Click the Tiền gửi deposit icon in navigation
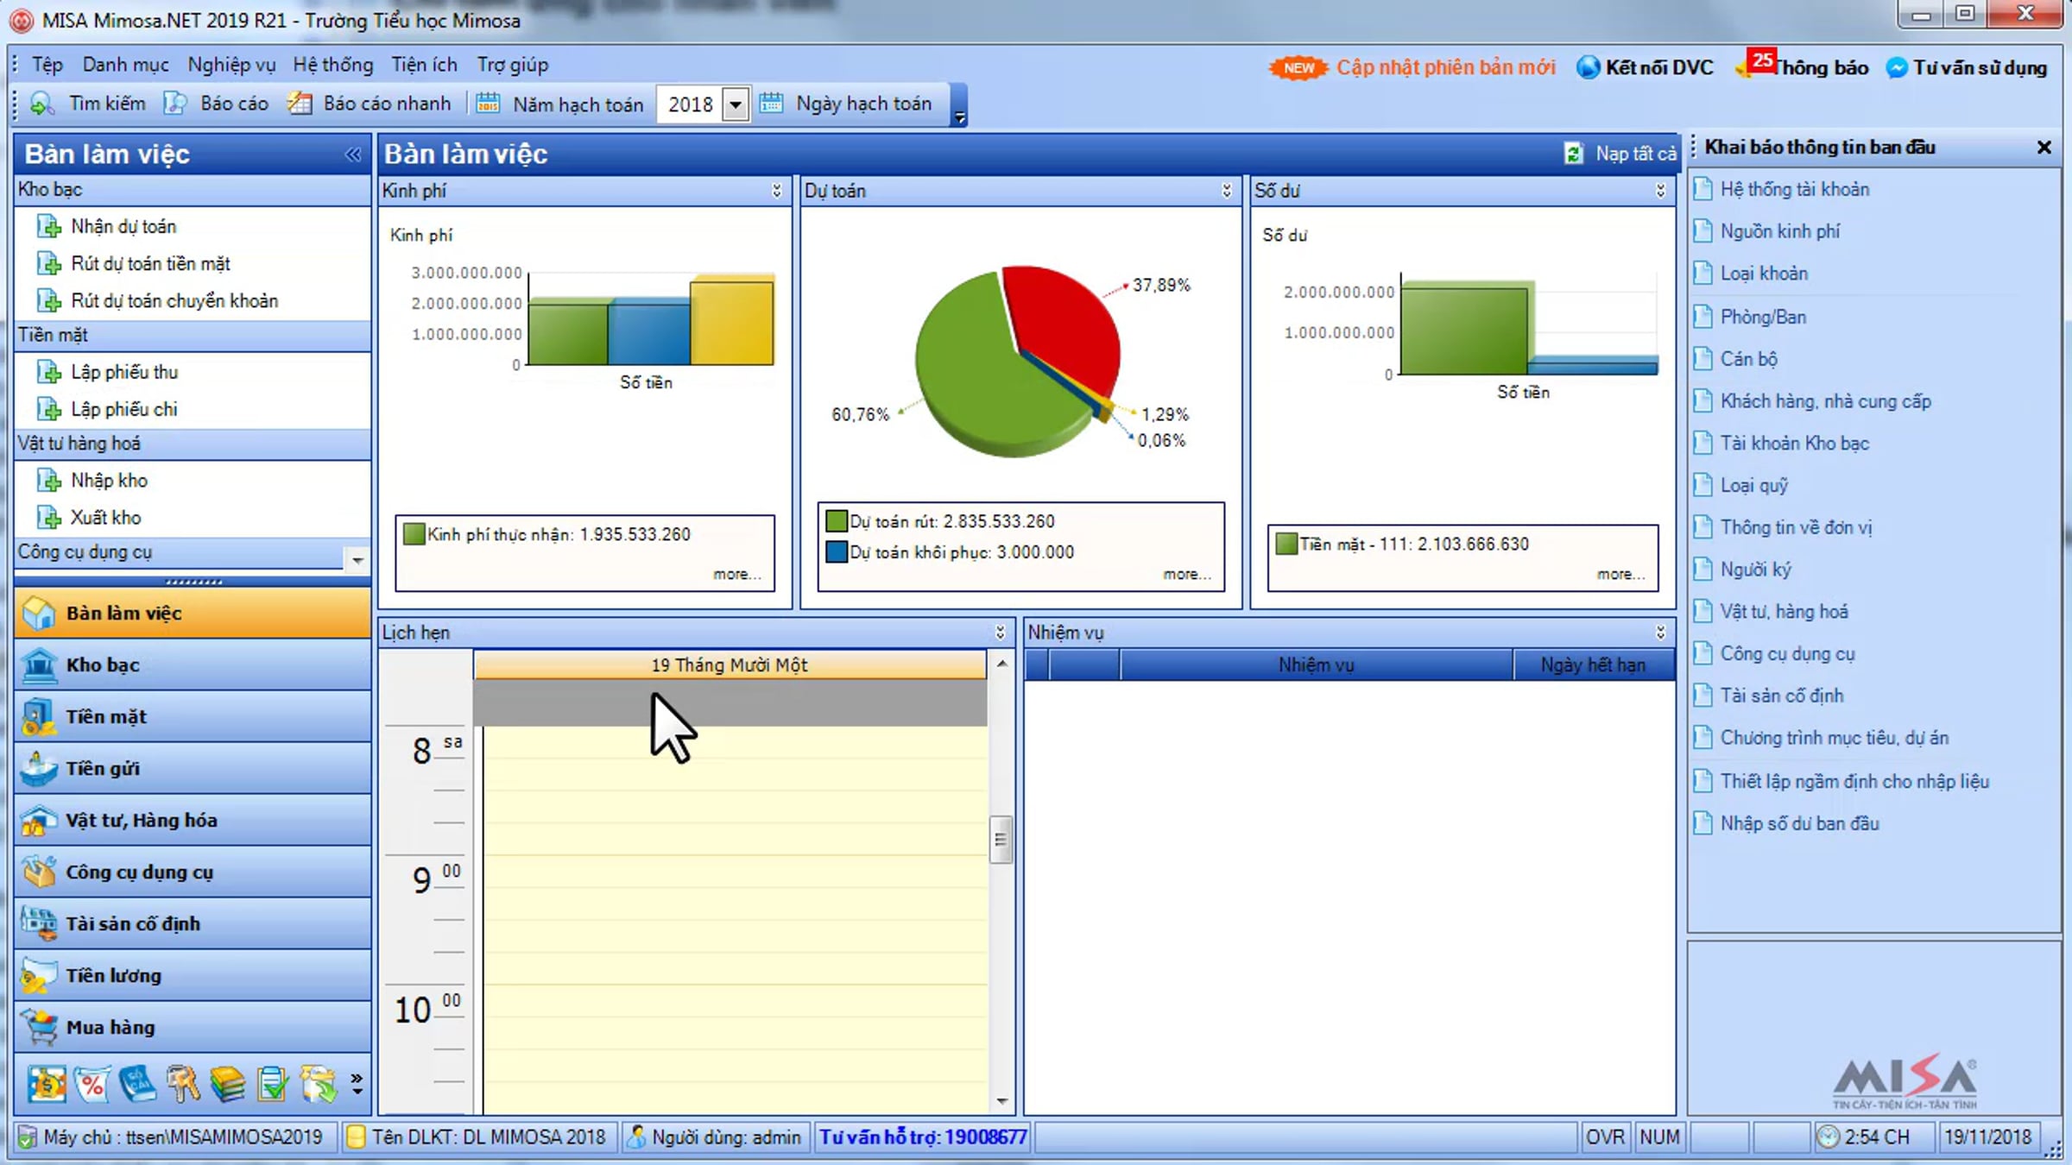 pyautogui.click(x=39, y=769)
